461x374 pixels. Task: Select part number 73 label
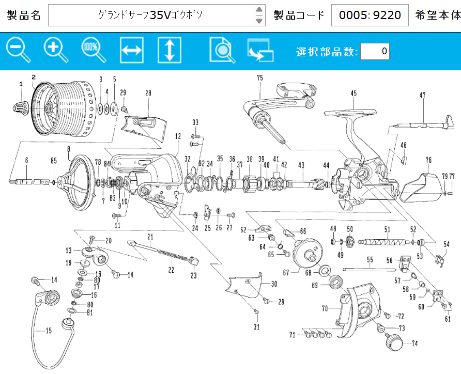pos(402,328)
